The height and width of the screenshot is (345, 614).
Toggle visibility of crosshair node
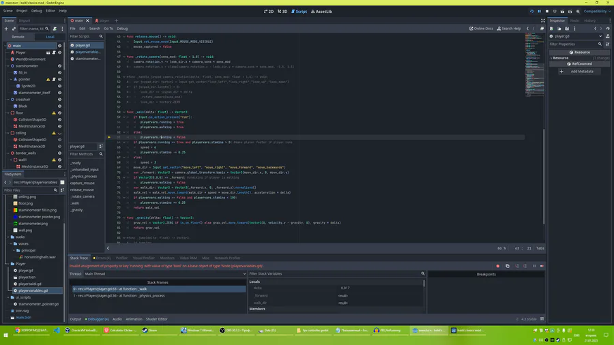[x=59, y=100]
